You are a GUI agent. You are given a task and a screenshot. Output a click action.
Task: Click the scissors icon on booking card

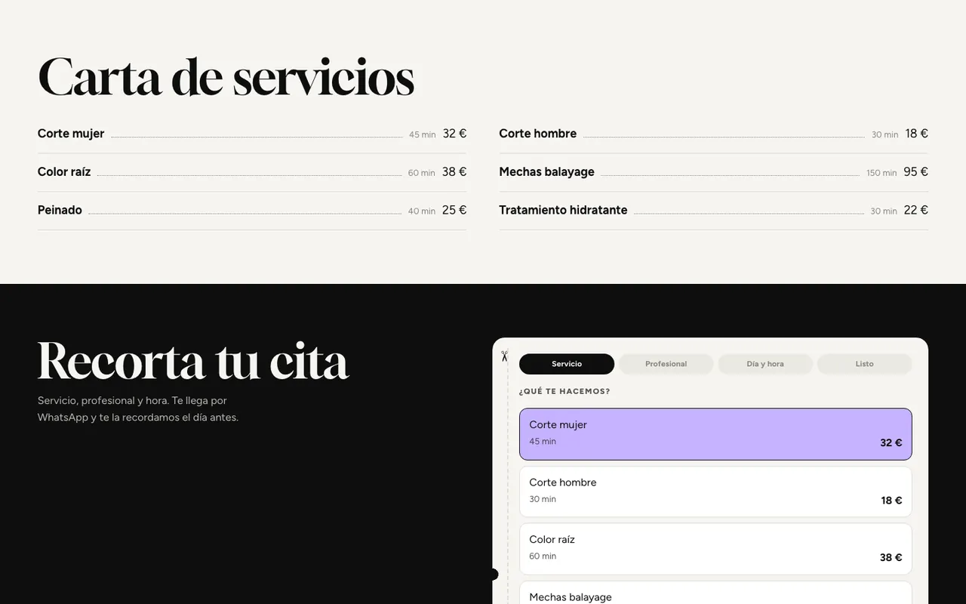click(x=504, y=356)
